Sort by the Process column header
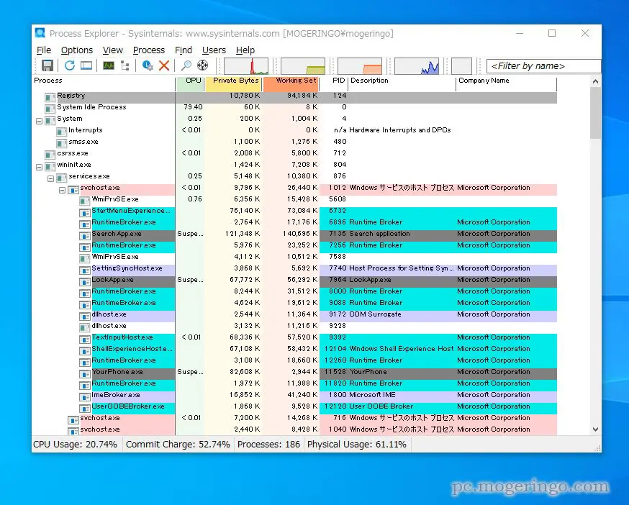This screenshot has width=629, height=505. 104,81
